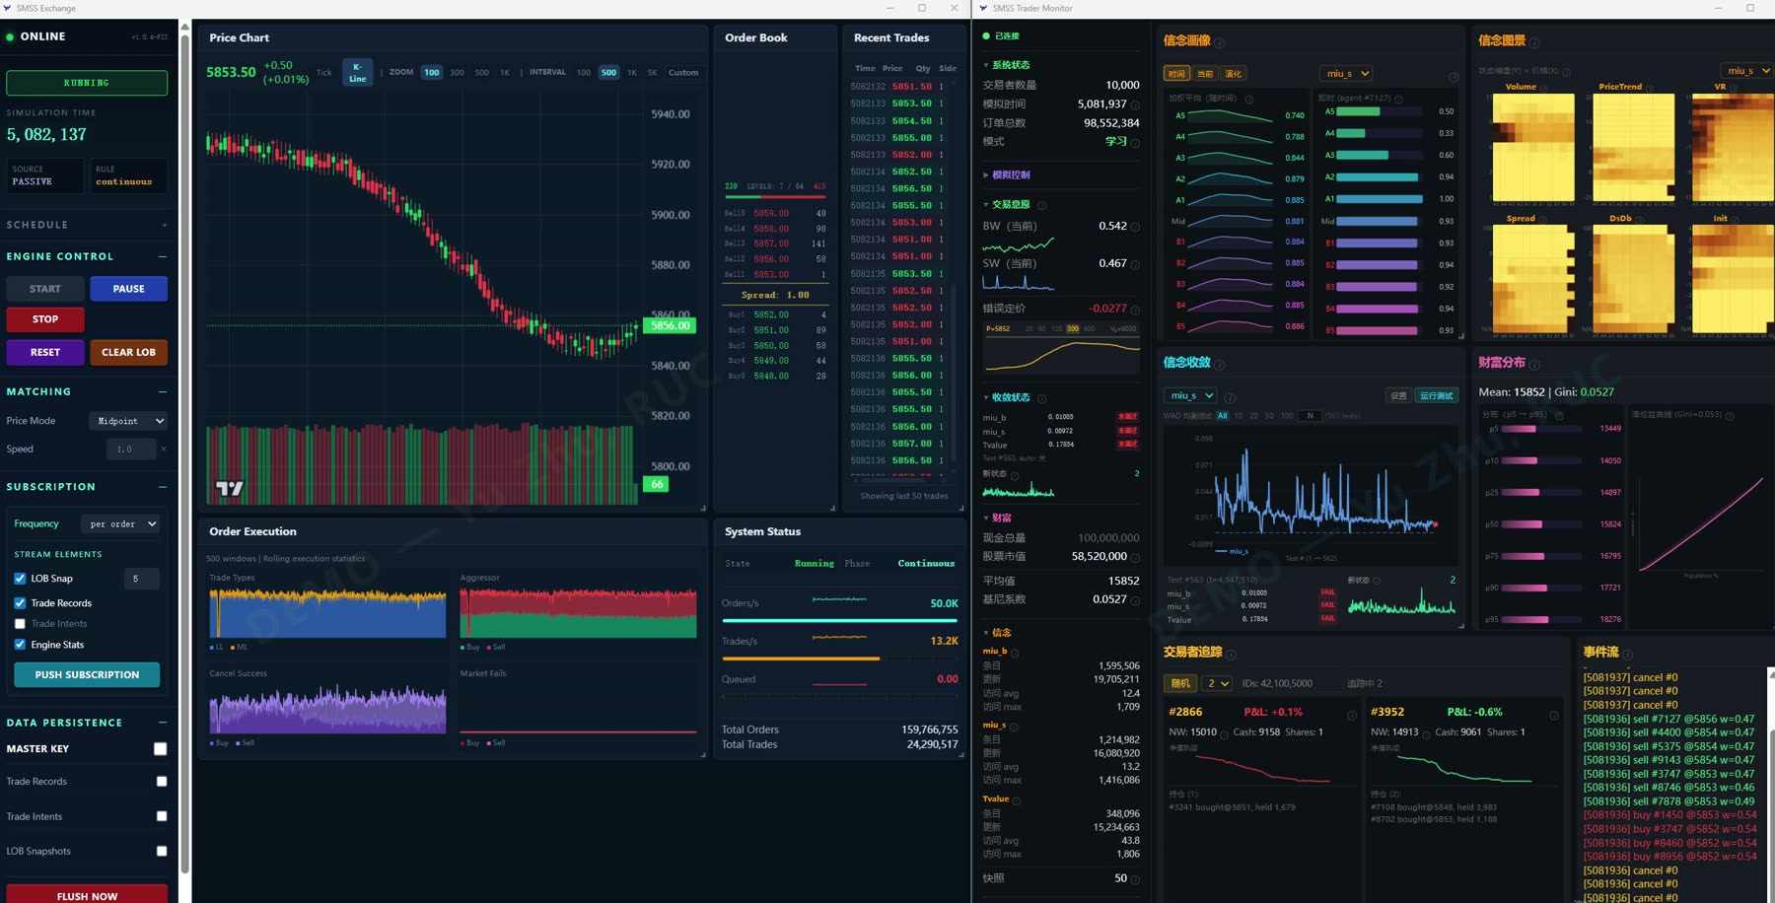Click info icon beside 信念画像 title

pos(1220,42)
